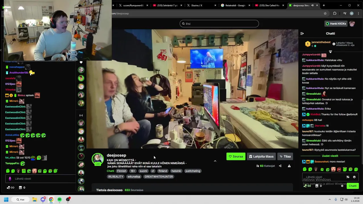Open the Chatti category link

point(110,171)
